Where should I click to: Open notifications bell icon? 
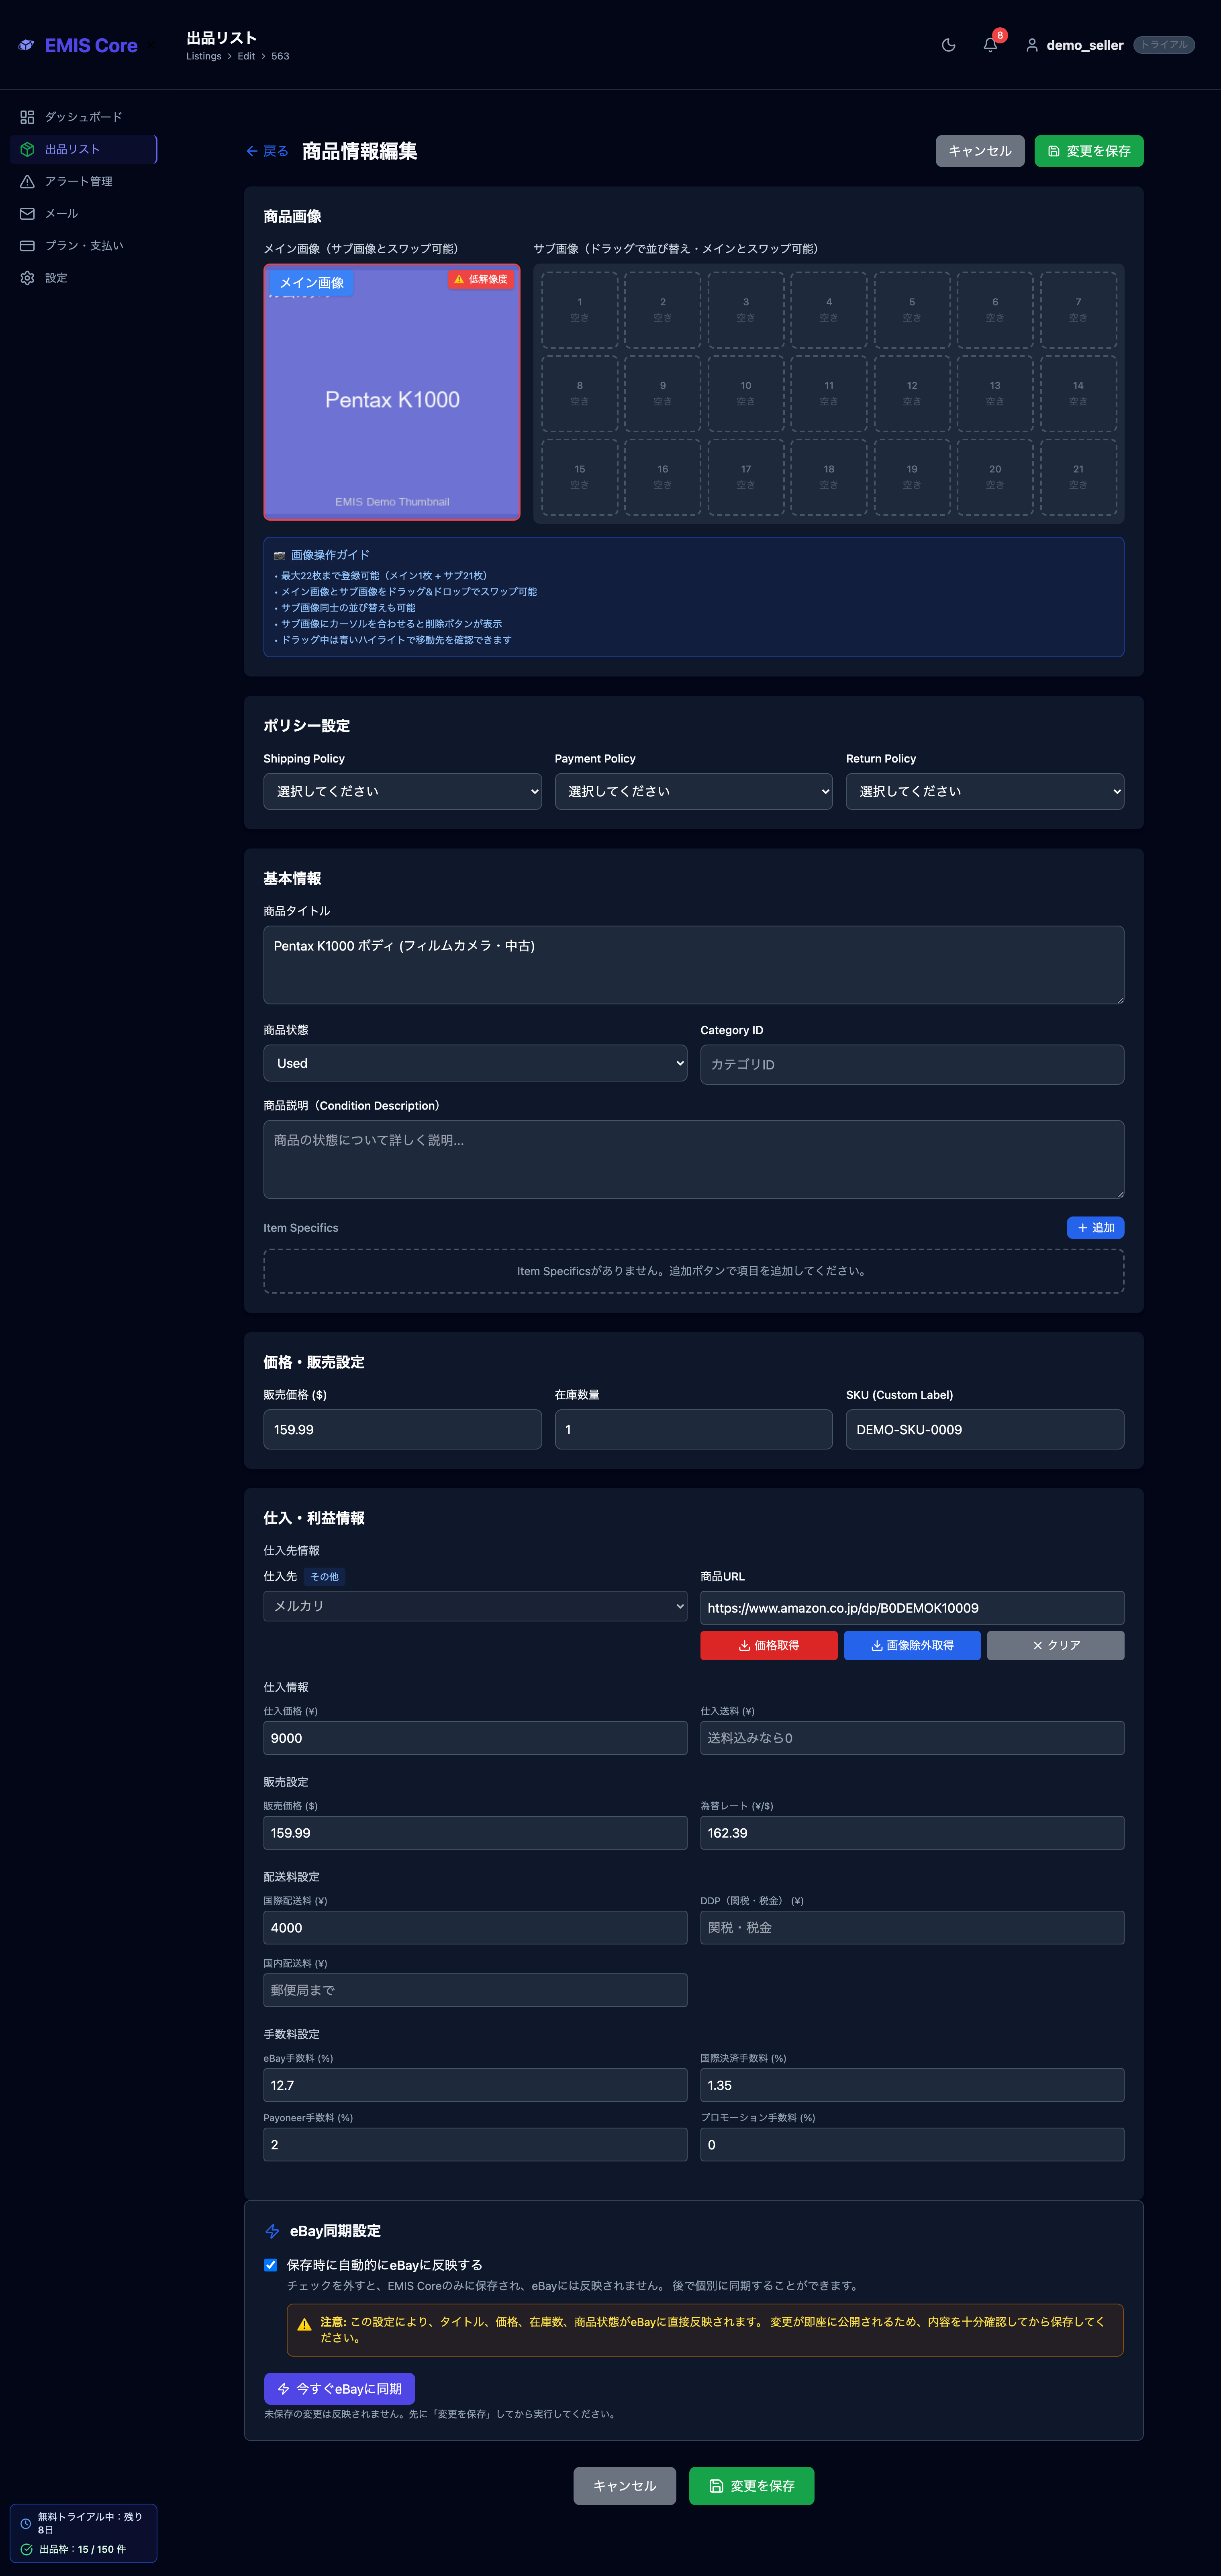coord(990,45)
